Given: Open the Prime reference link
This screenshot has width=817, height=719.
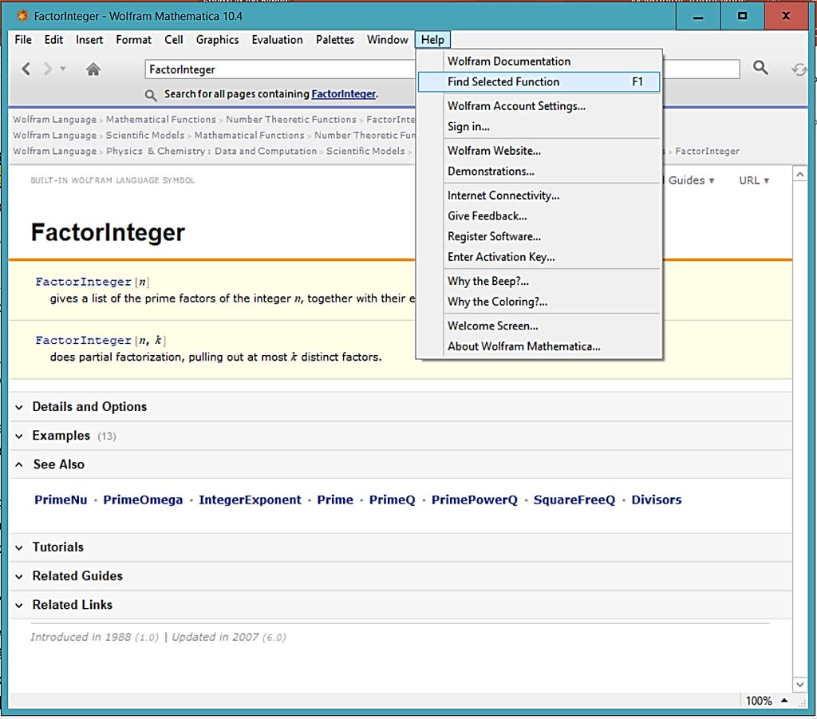Looking at the screenshot, I should click(335, 500).
